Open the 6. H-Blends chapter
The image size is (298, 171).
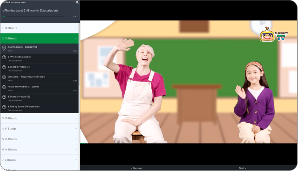[x=39, y=149]
